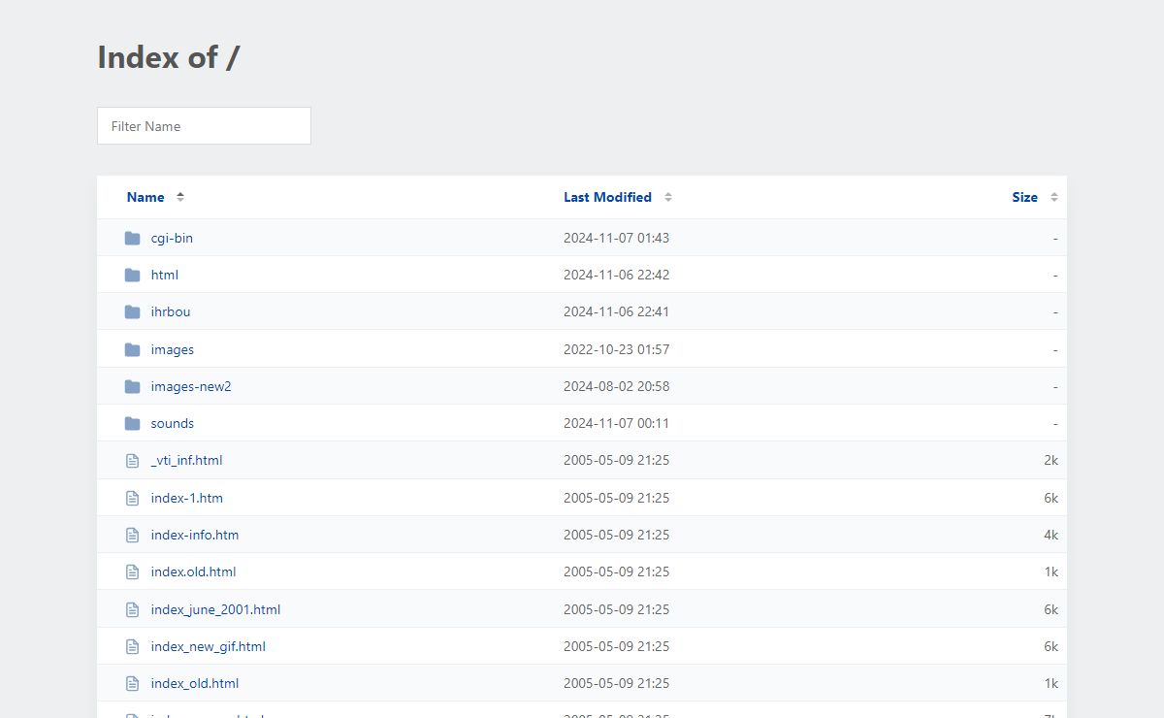Click the cgi-bin date 2024-11-07 01:43
Screen dimensions: 1164x718
tap(616, 238)
